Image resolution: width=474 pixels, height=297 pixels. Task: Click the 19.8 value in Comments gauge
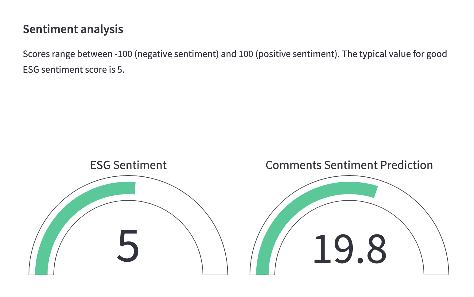350,249
